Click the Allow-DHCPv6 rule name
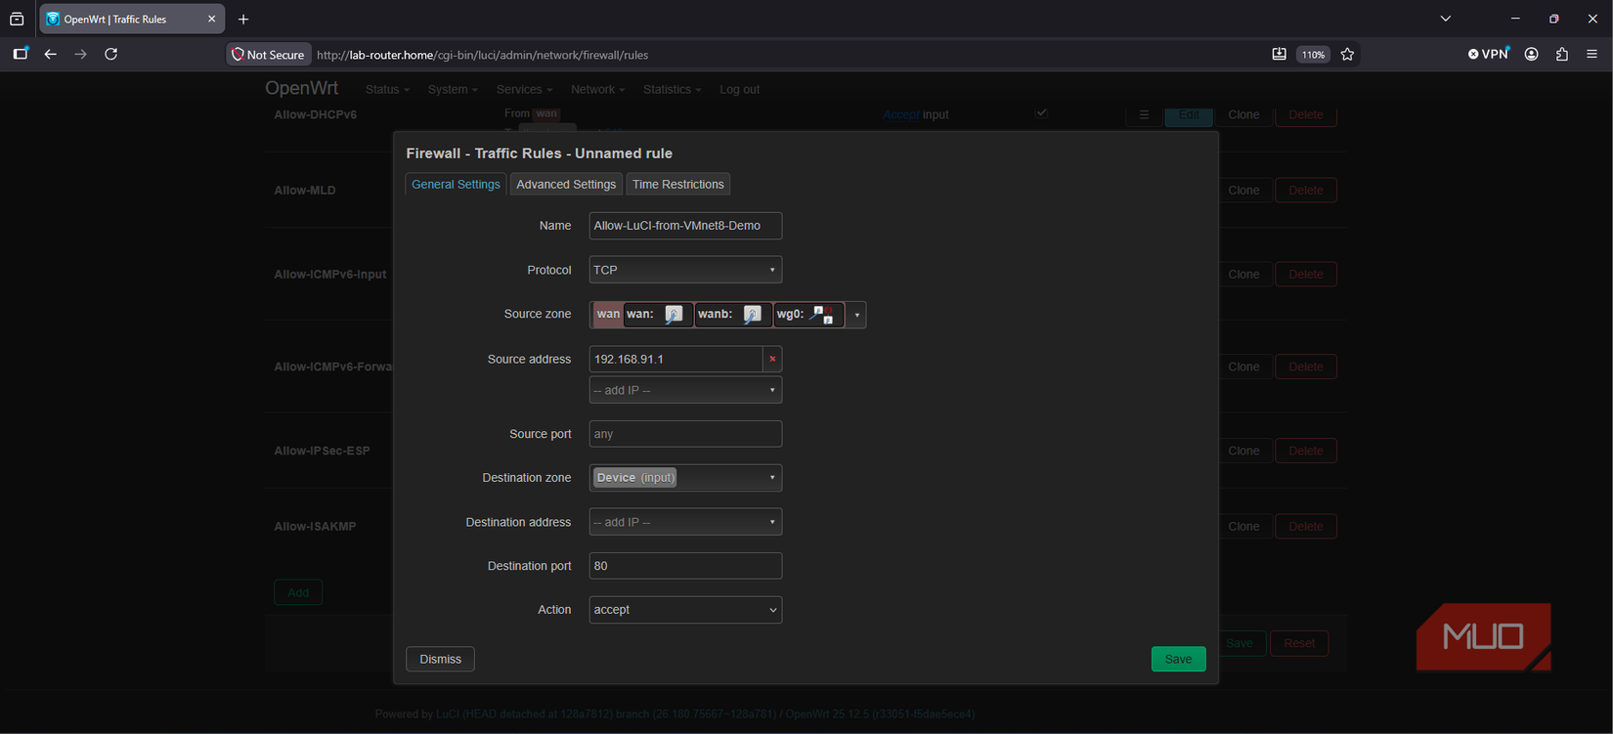Screen dimensions: 1613x734 315,114
